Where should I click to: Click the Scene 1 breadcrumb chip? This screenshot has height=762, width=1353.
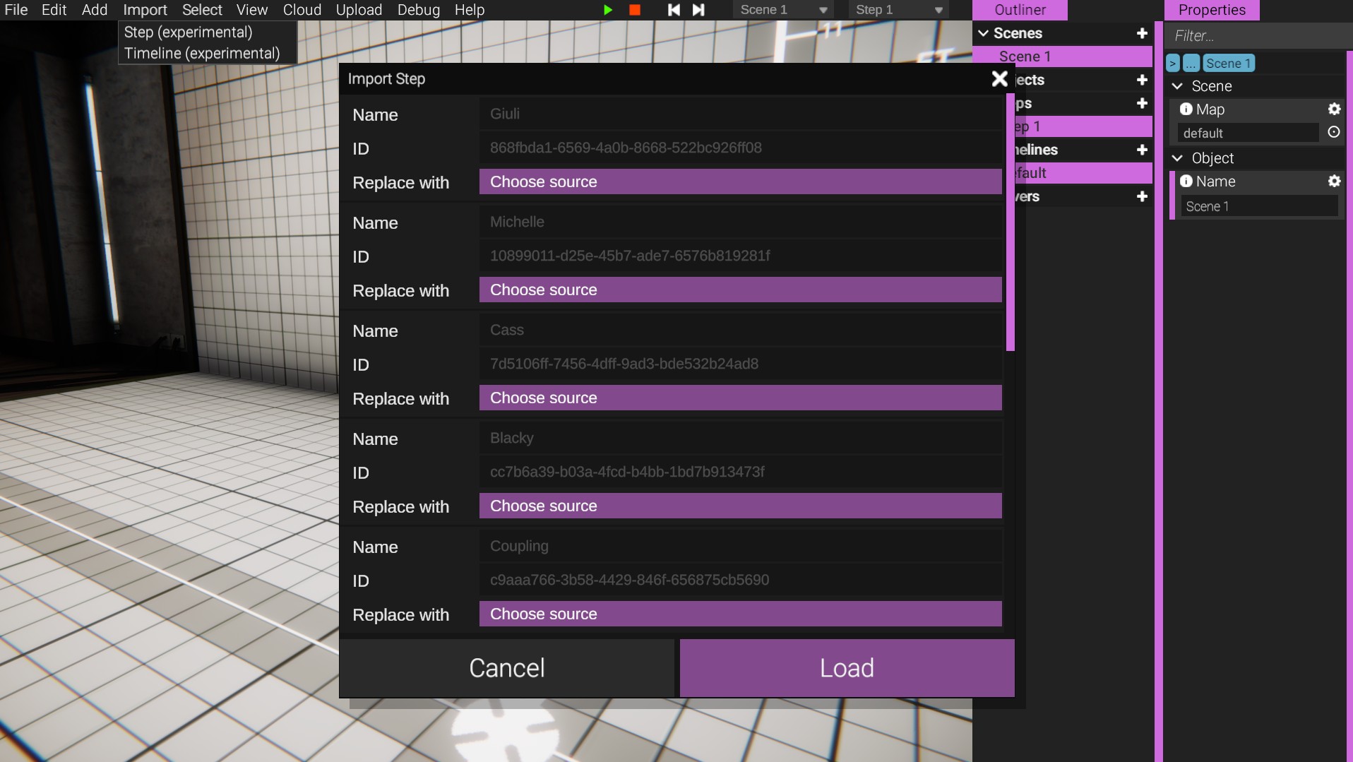(x=1228, y=63)
